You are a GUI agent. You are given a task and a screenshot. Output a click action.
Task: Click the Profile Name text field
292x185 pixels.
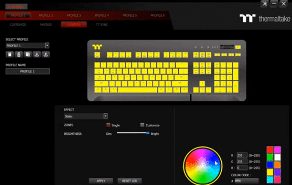coord(27,71)
